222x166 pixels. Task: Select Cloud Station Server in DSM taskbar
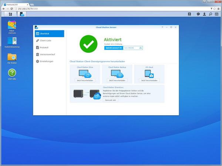pyautogui.click(x=22, y=14)
